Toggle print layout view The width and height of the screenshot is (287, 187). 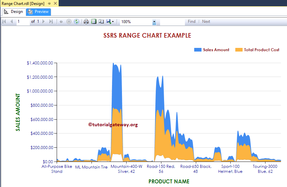(94, 21)
